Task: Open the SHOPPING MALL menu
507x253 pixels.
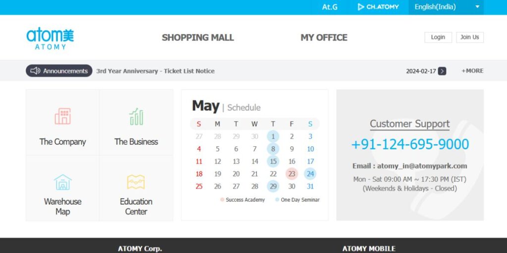Action: [198, 38]
